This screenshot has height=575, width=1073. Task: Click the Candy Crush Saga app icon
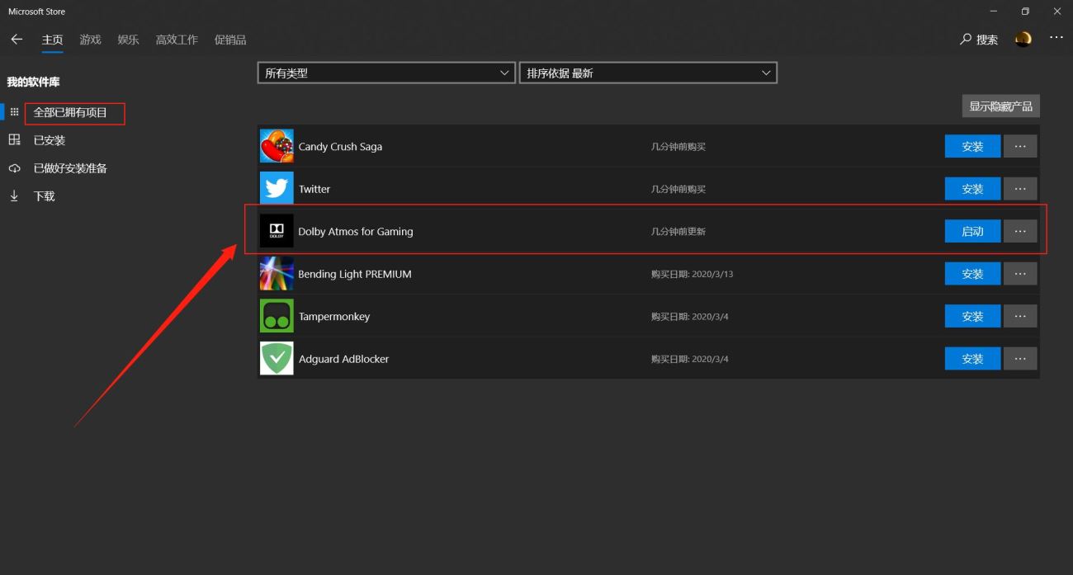pos(277,146)
